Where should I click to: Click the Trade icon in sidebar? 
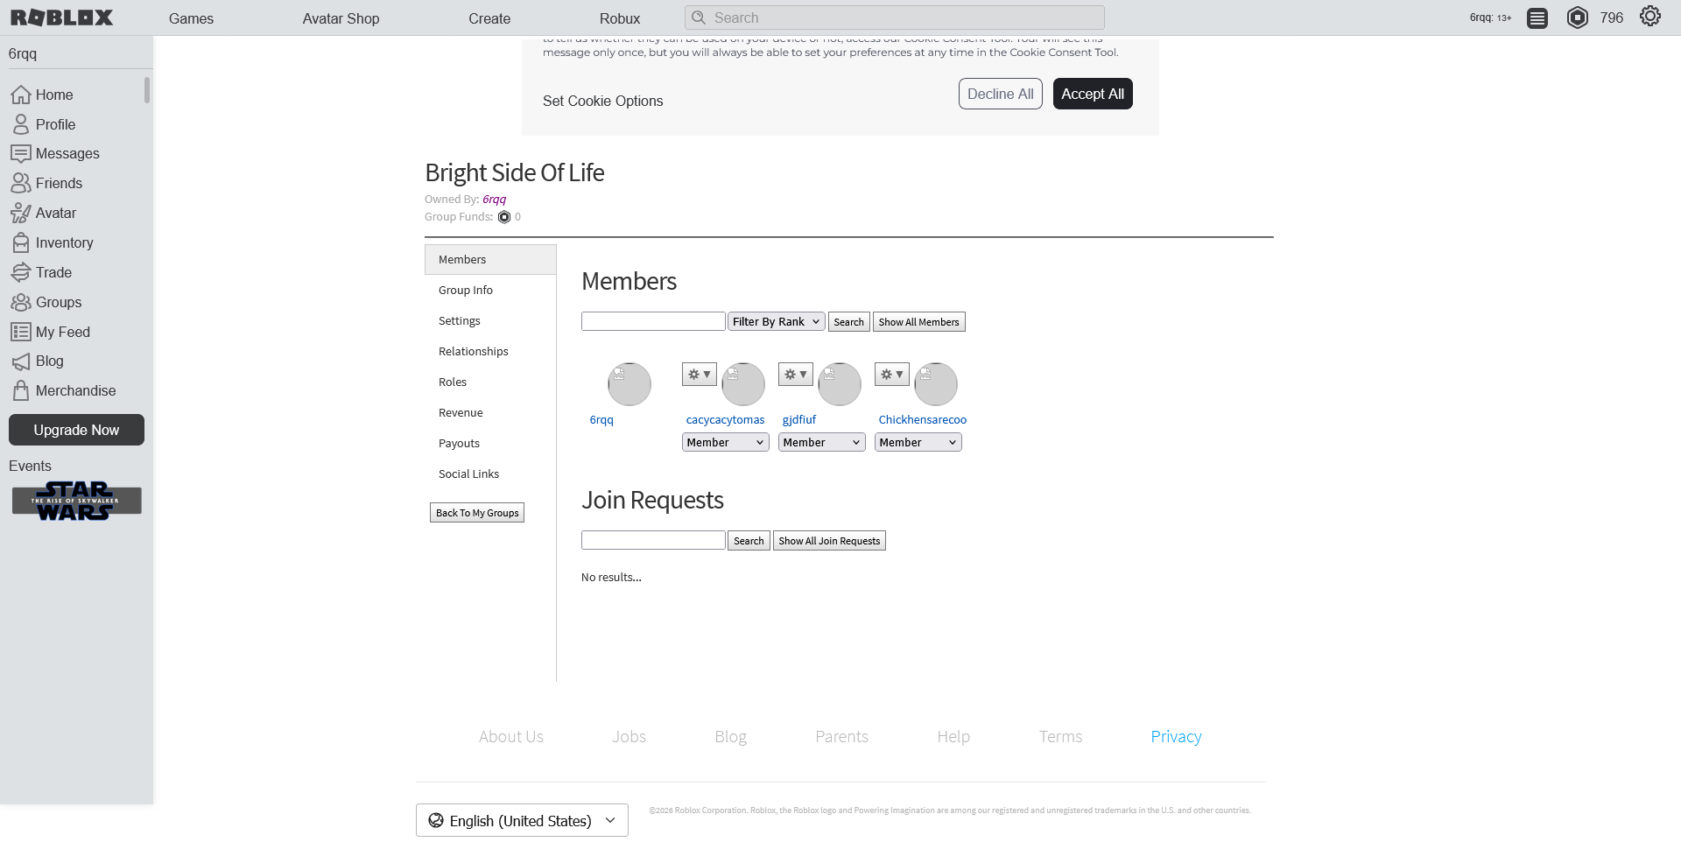tap(21, 272)
